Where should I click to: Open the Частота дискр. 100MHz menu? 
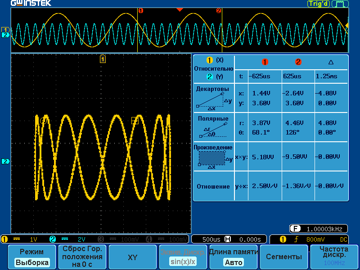click(333, 257)
